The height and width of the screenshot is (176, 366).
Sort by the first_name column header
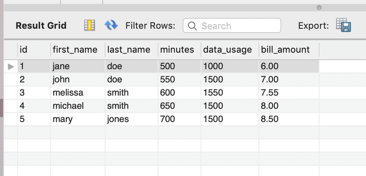(x=78, y=50)
